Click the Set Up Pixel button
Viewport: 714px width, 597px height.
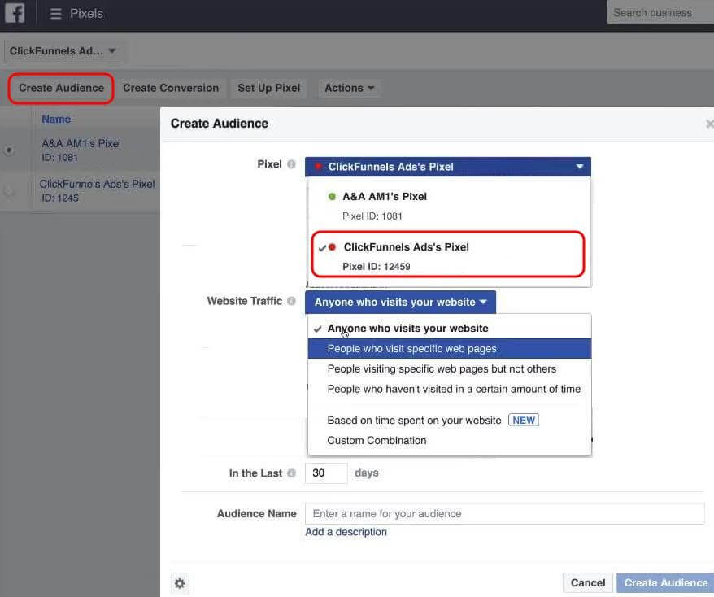coord(268,88)
